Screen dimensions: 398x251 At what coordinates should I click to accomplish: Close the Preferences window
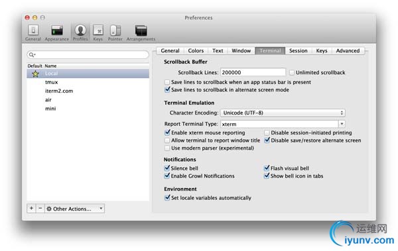(x=27, y=17)
